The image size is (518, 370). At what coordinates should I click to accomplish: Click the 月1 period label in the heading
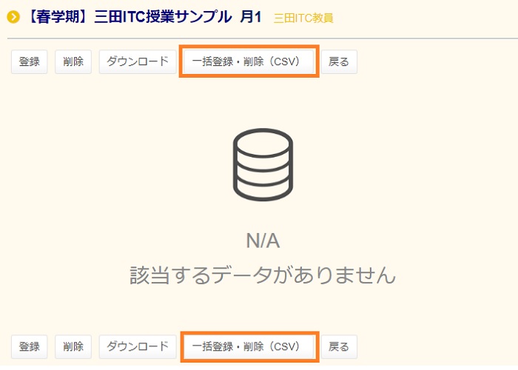[x=252, y=17]
